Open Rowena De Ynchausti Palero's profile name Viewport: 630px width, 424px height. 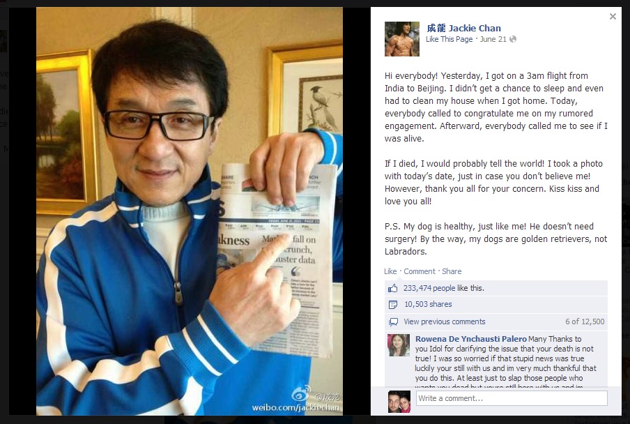point(471,339)
